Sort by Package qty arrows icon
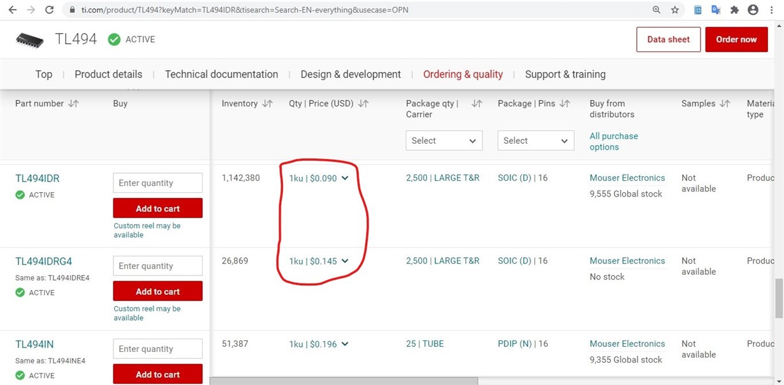This screenshot has height=385, width=784. pos(477,103)
